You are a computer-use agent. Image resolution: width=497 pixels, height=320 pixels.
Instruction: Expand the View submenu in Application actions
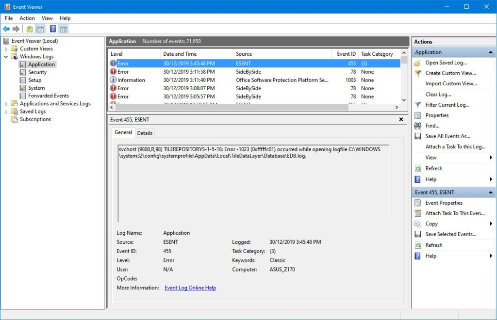[491, 158]
